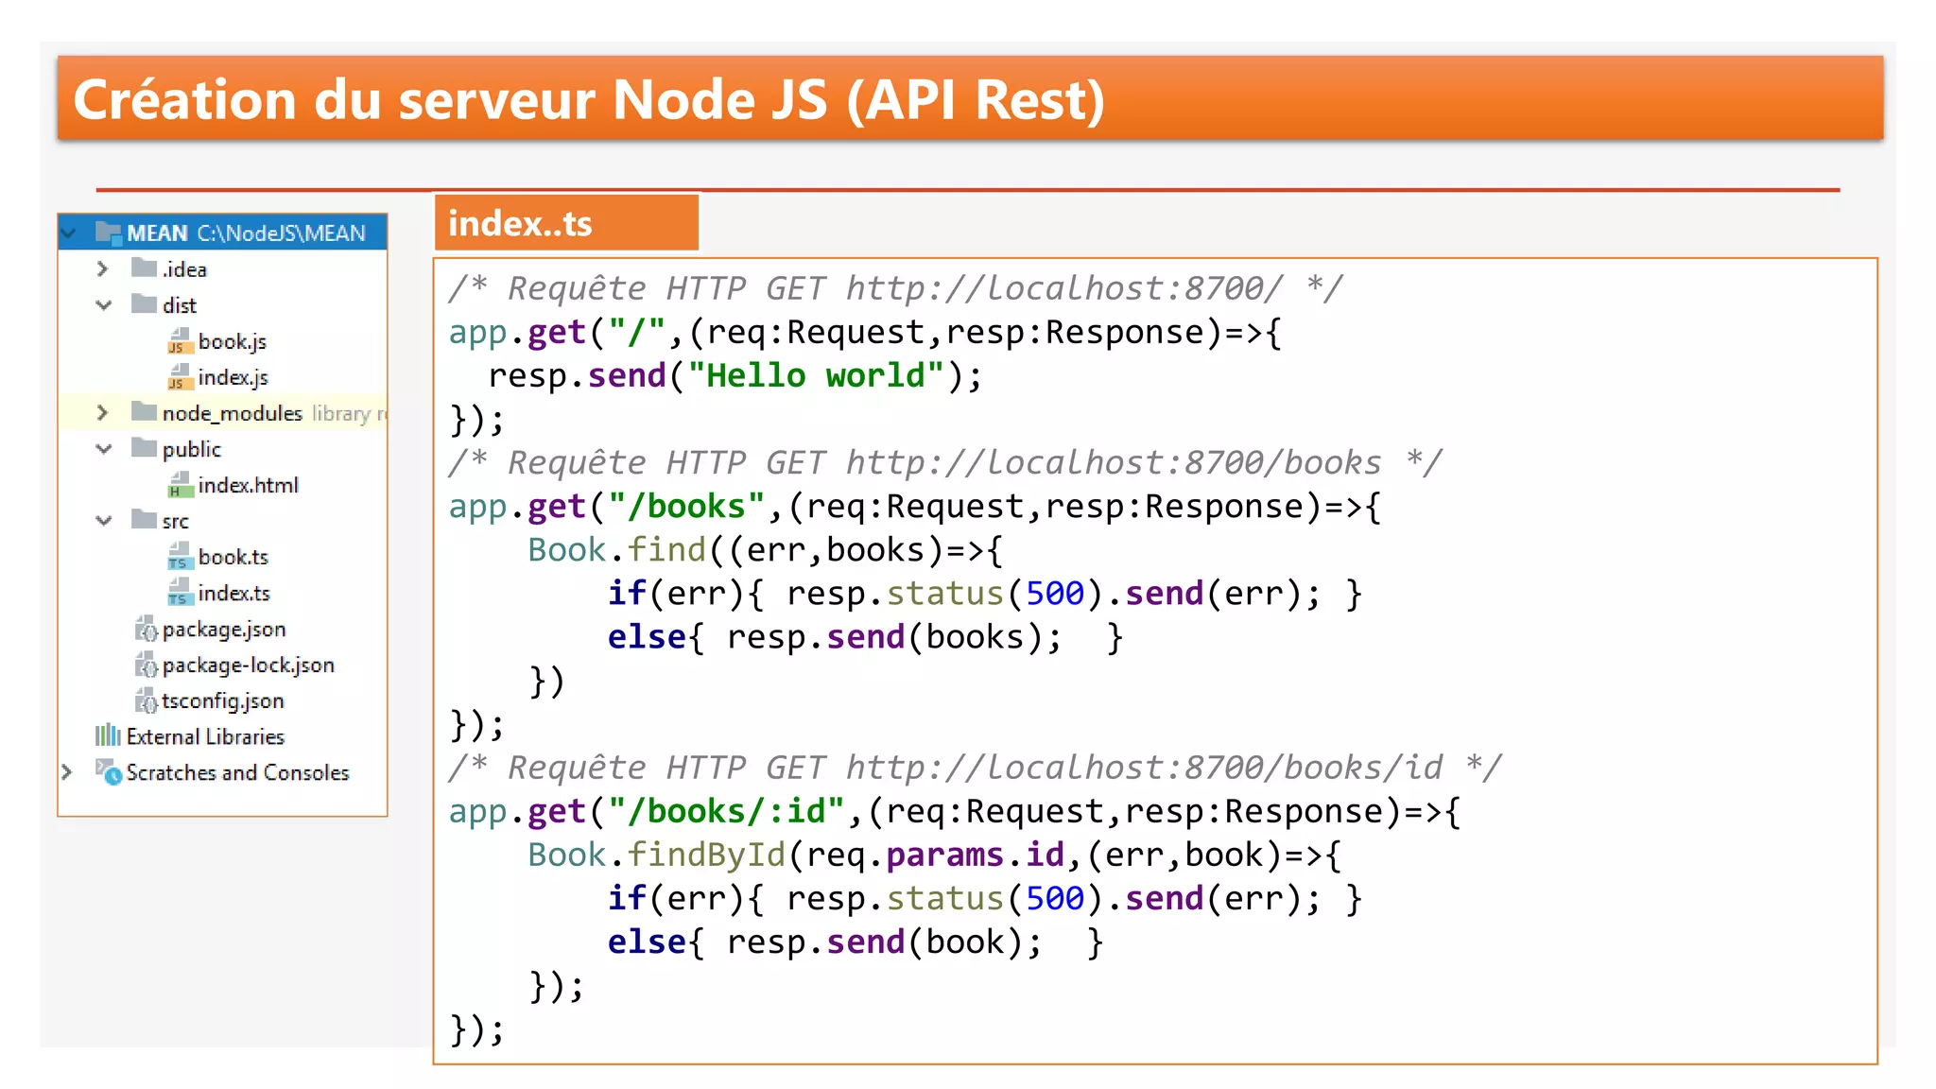
Task: Collapse the MEAN project root node
Action: click(x=69, y=232)
